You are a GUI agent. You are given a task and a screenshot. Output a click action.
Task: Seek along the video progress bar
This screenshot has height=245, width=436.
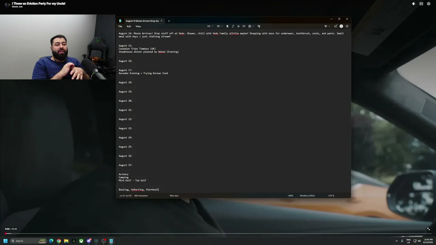[218, 233]
